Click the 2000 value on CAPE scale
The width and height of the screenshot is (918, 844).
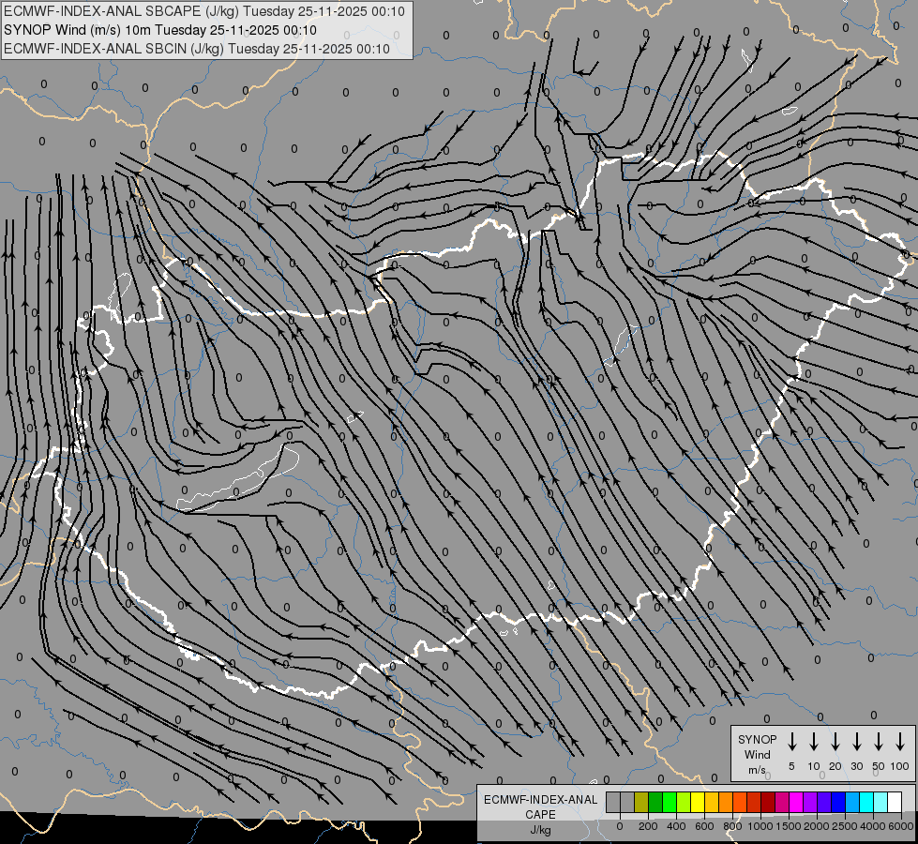point(817,826)
